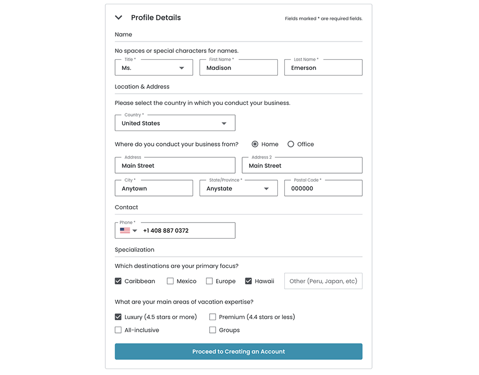The height and width of the screenshot is (375, 479).
Task: Click the US flag phone country icon
Action: (x=125, y=231)
